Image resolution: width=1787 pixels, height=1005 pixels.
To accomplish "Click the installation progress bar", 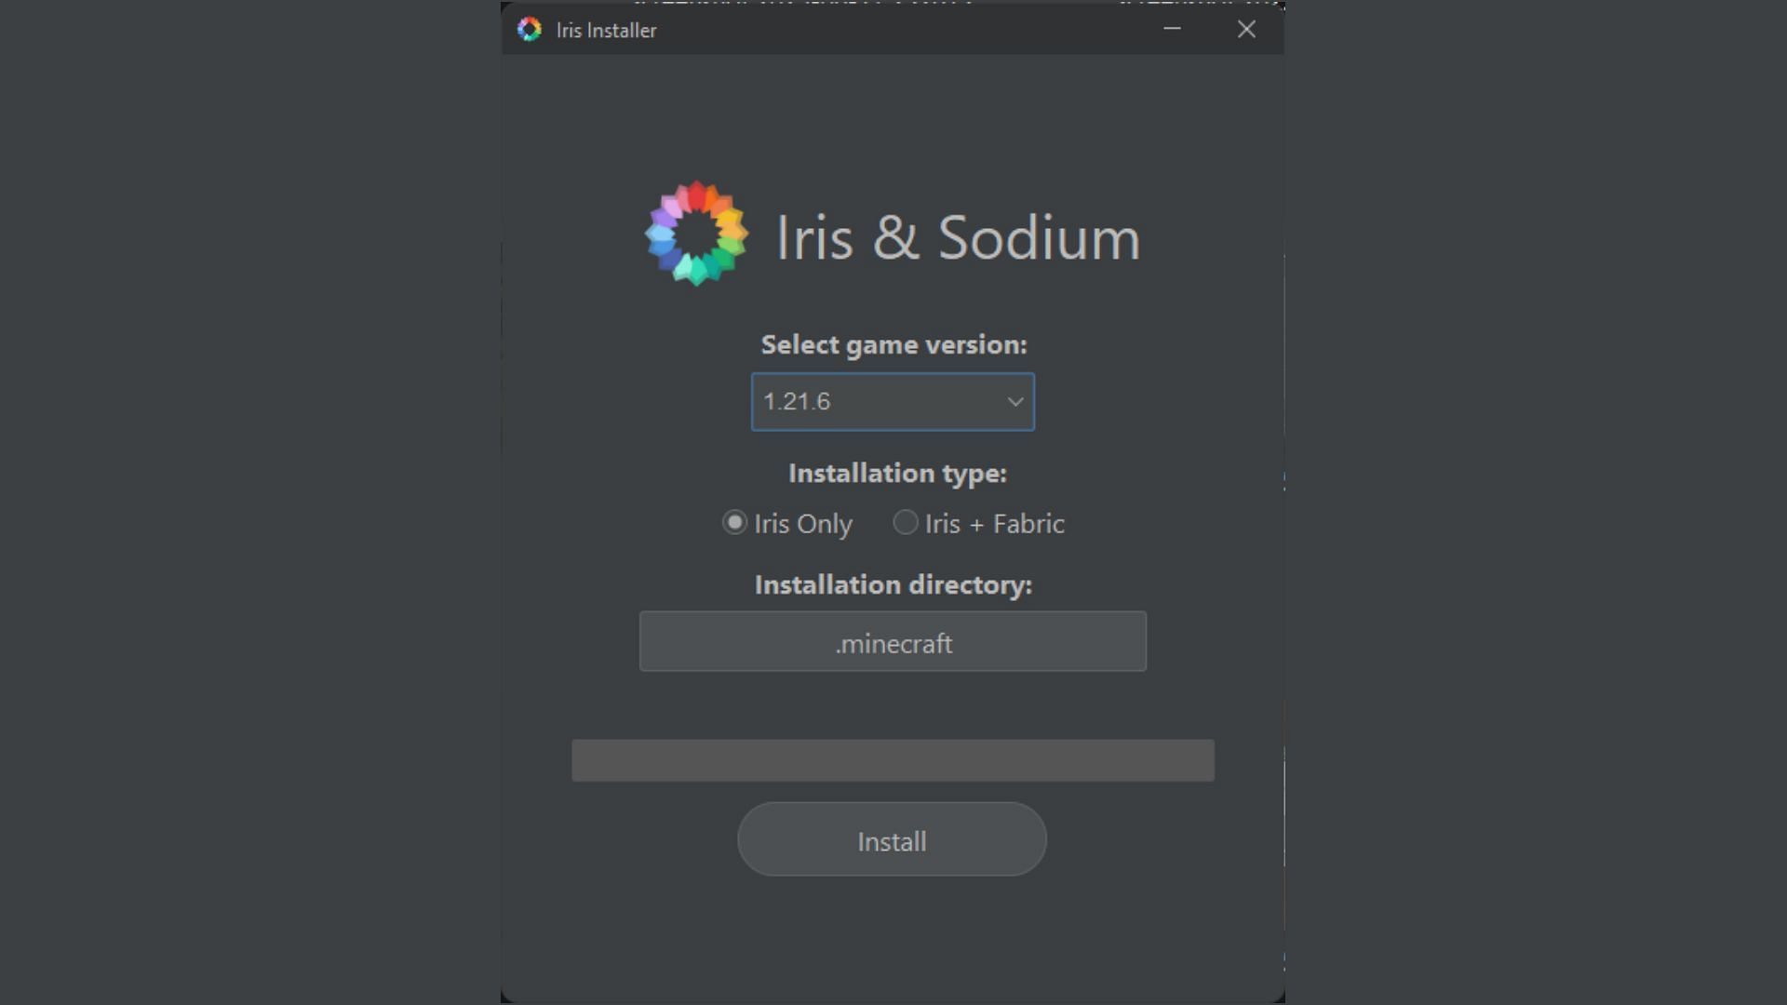I will click(893, 760).
